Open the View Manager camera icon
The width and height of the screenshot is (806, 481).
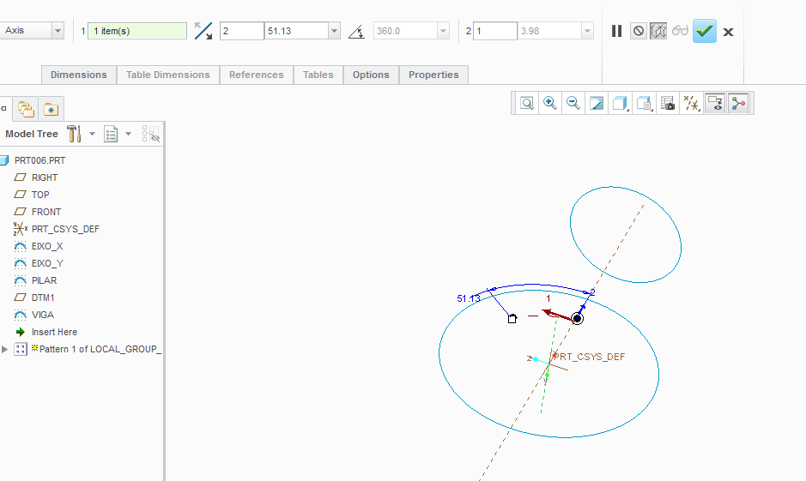667,103
